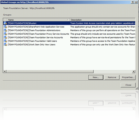Select the Team Foundation Administrators row
The width and height of the screenshot is (139, 120).
coord(69,30)
